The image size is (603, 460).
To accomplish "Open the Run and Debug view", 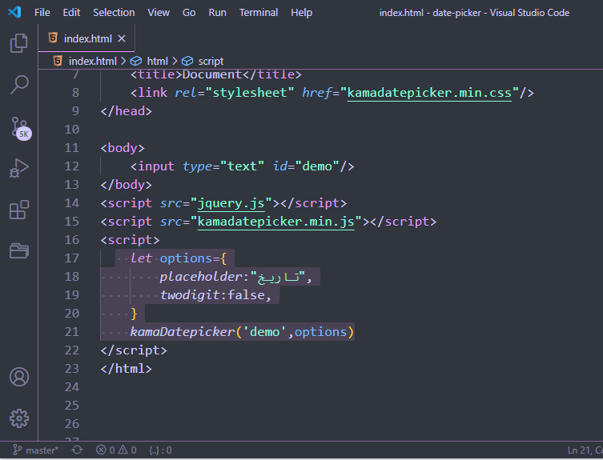I will [x=19, y=169].
